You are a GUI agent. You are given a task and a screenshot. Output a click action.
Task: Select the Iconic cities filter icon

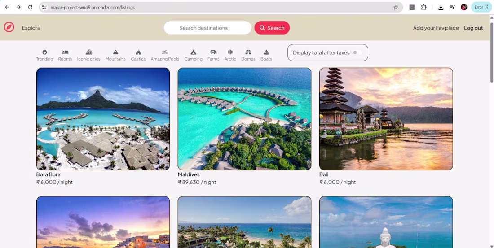(x=89, y=52)
